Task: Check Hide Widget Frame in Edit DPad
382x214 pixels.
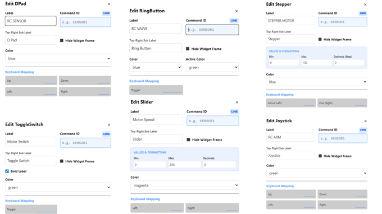Action: tap(62, 40)
